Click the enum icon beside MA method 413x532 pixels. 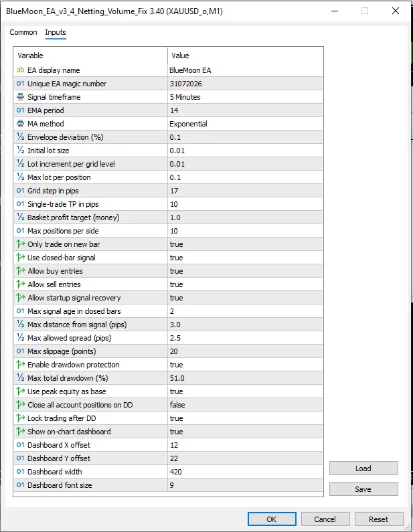[20, 124]
